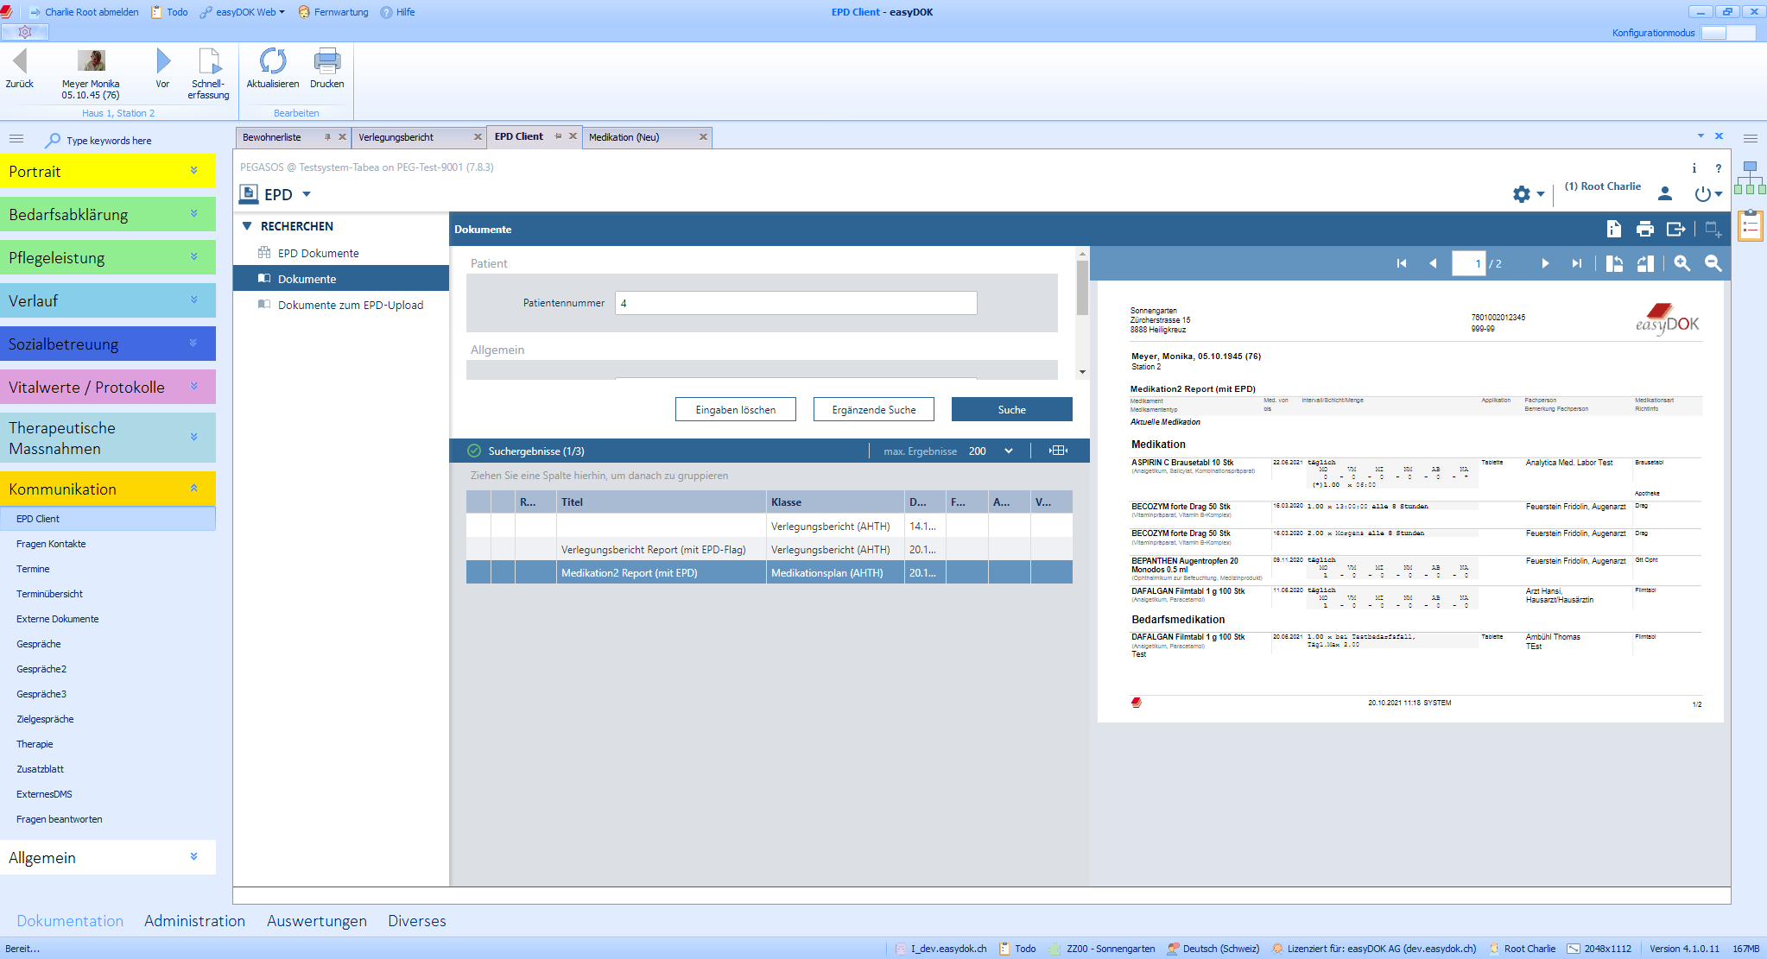Open the organization chart side icon
This screenshot has height=959, width=1767.
pos(1751,178)
